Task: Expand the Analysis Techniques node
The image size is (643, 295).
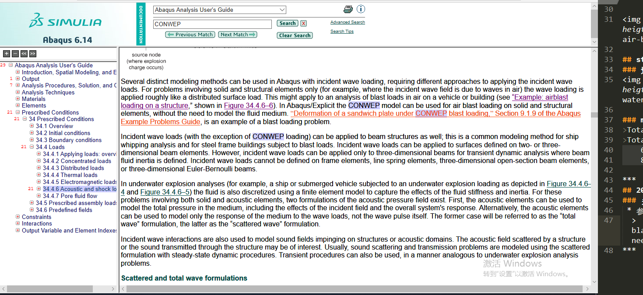Action: [x=18, y=92]
